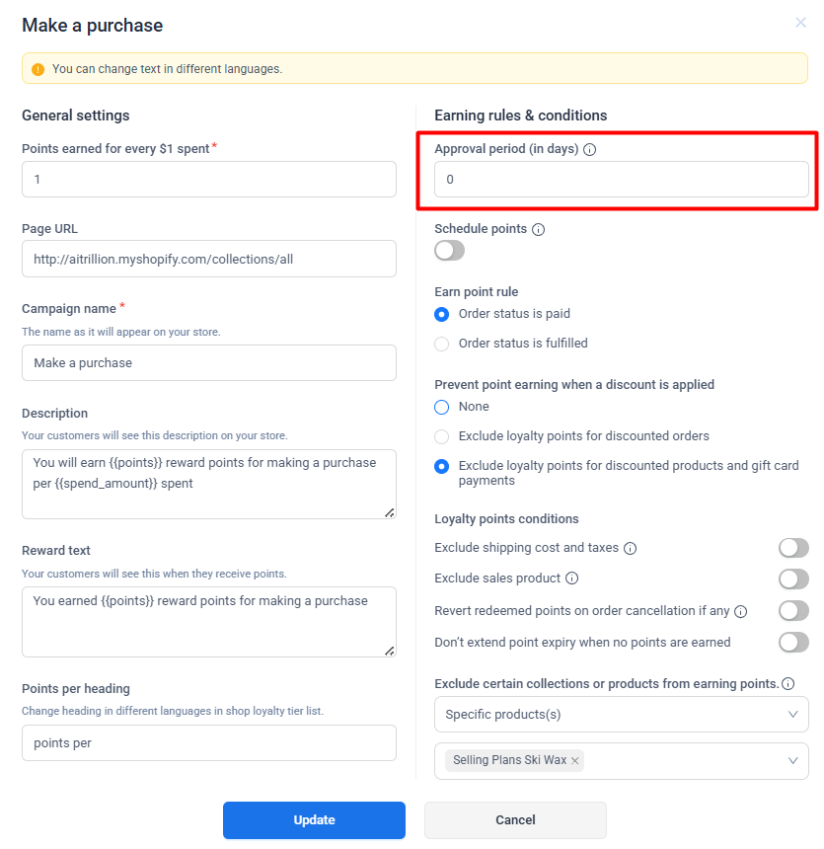Click info icon next to Exclude sales product
The image size is (824, 849).
571,579
